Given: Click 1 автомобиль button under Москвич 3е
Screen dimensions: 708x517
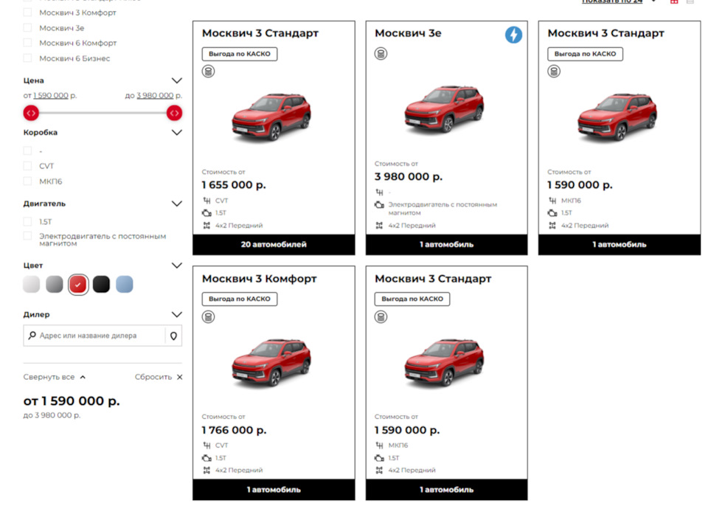Looking at the screenshot, I should [x=447, y=245].
